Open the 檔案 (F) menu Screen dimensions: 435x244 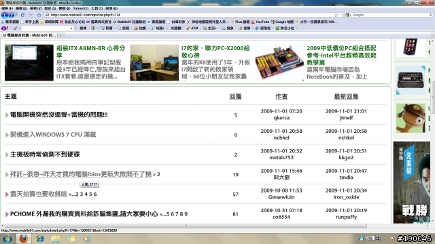click(x=7, y=9)
